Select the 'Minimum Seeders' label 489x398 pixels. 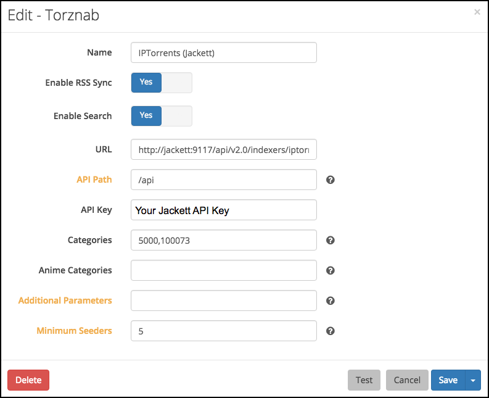click(74, 331)
